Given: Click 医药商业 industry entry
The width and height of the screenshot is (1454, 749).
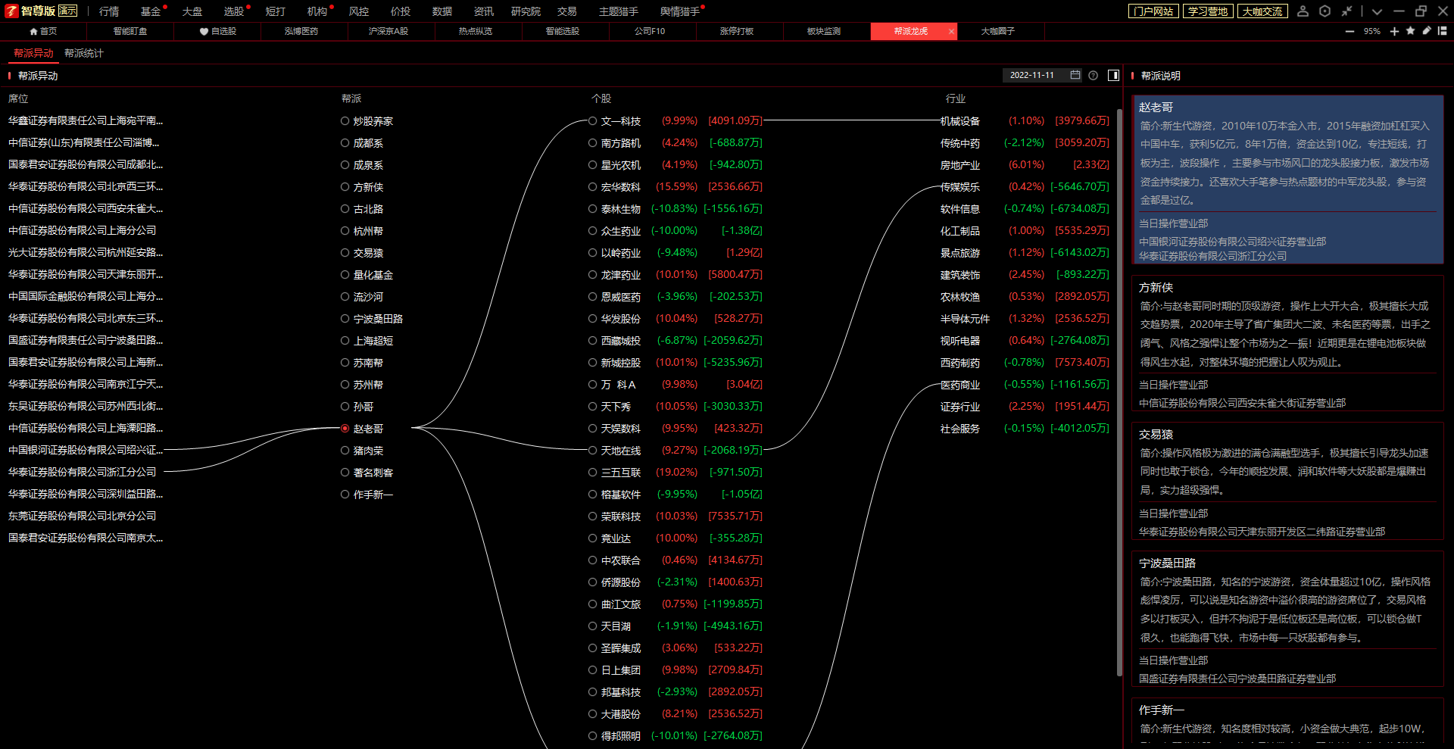Looking at the screenshot, I should coord(960,385).
